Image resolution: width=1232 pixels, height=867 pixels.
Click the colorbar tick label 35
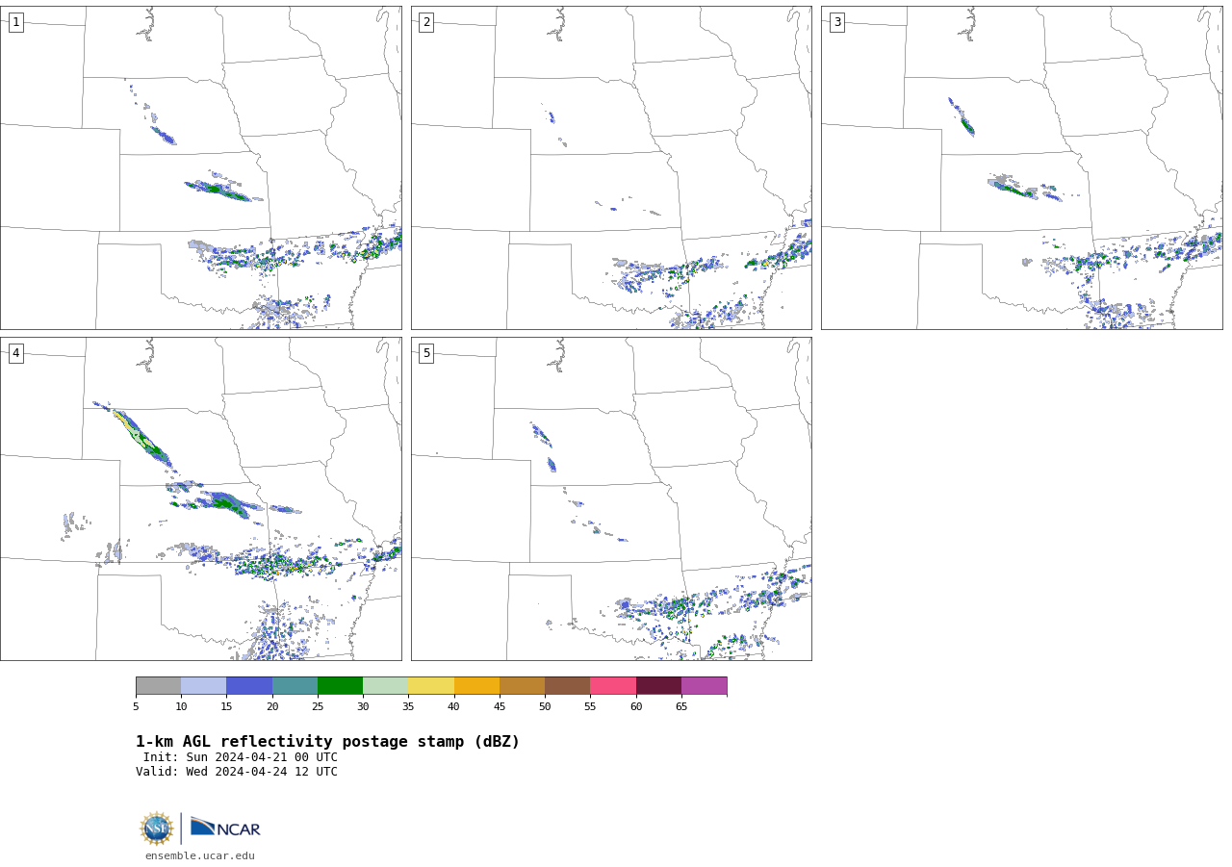(x=408, y=707)
